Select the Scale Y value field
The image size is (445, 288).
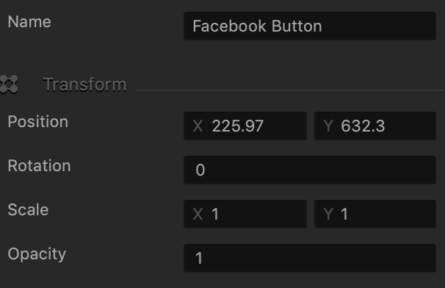(375, 214)
